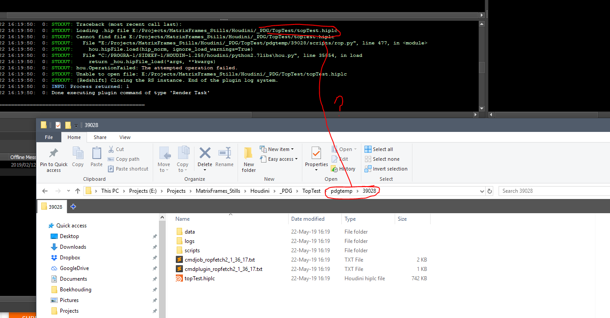Open the Customize Quick Access Toolbar dropdown
The image size is (610, 318).
[x=76, y=126]
